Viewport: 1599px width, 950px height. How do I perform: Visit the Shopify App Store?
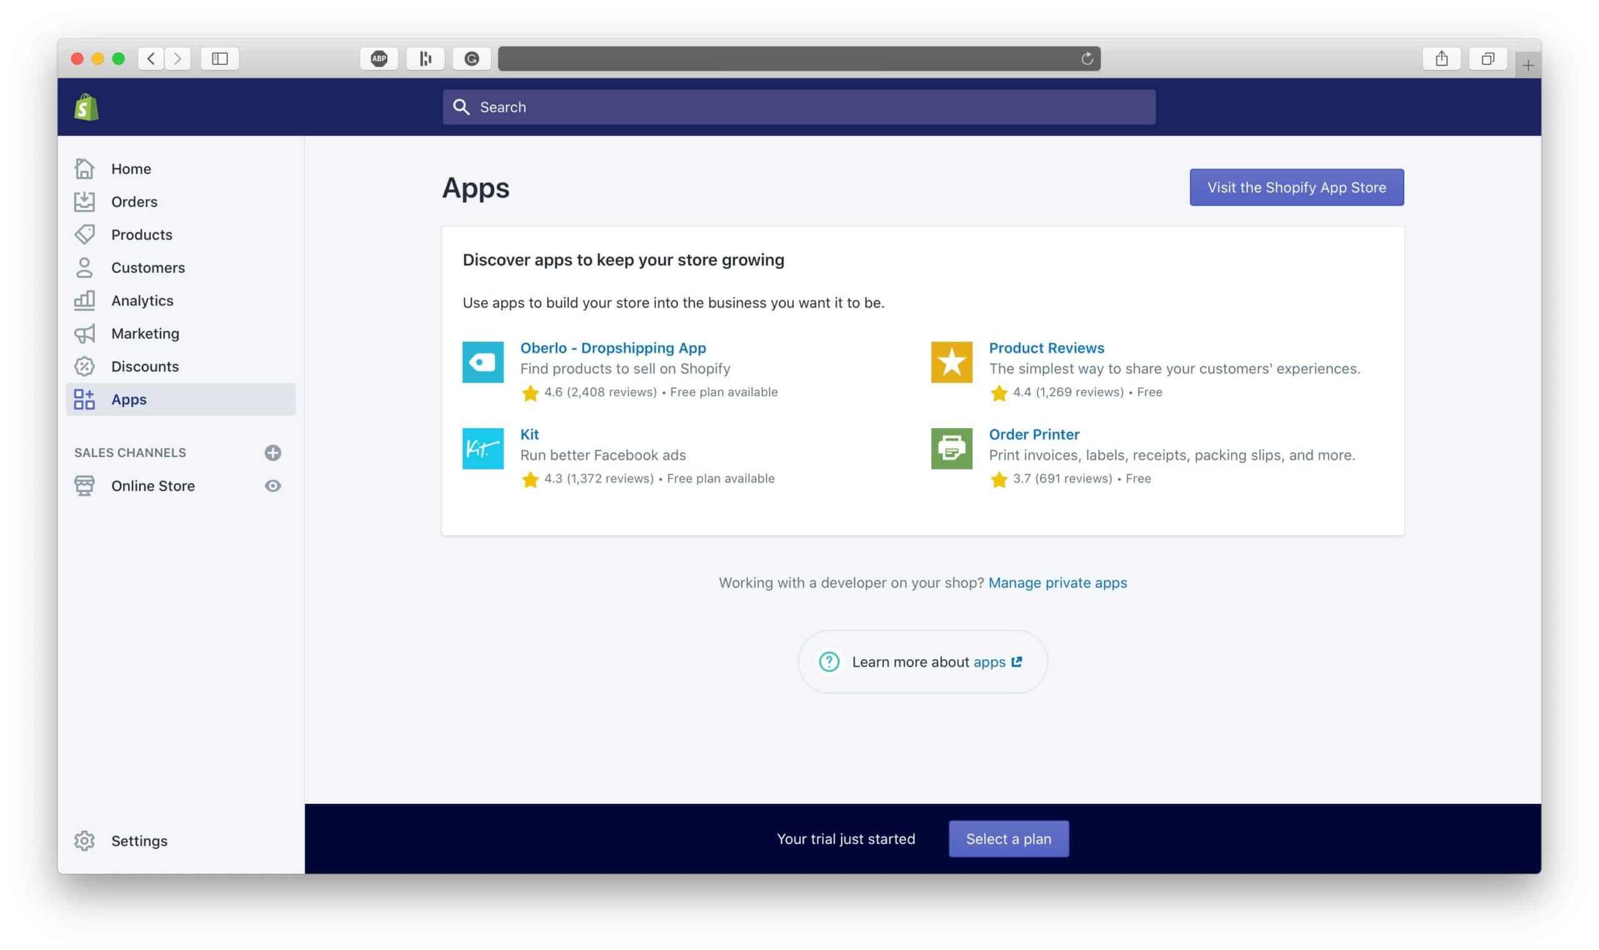click(x=1296, y=188)
